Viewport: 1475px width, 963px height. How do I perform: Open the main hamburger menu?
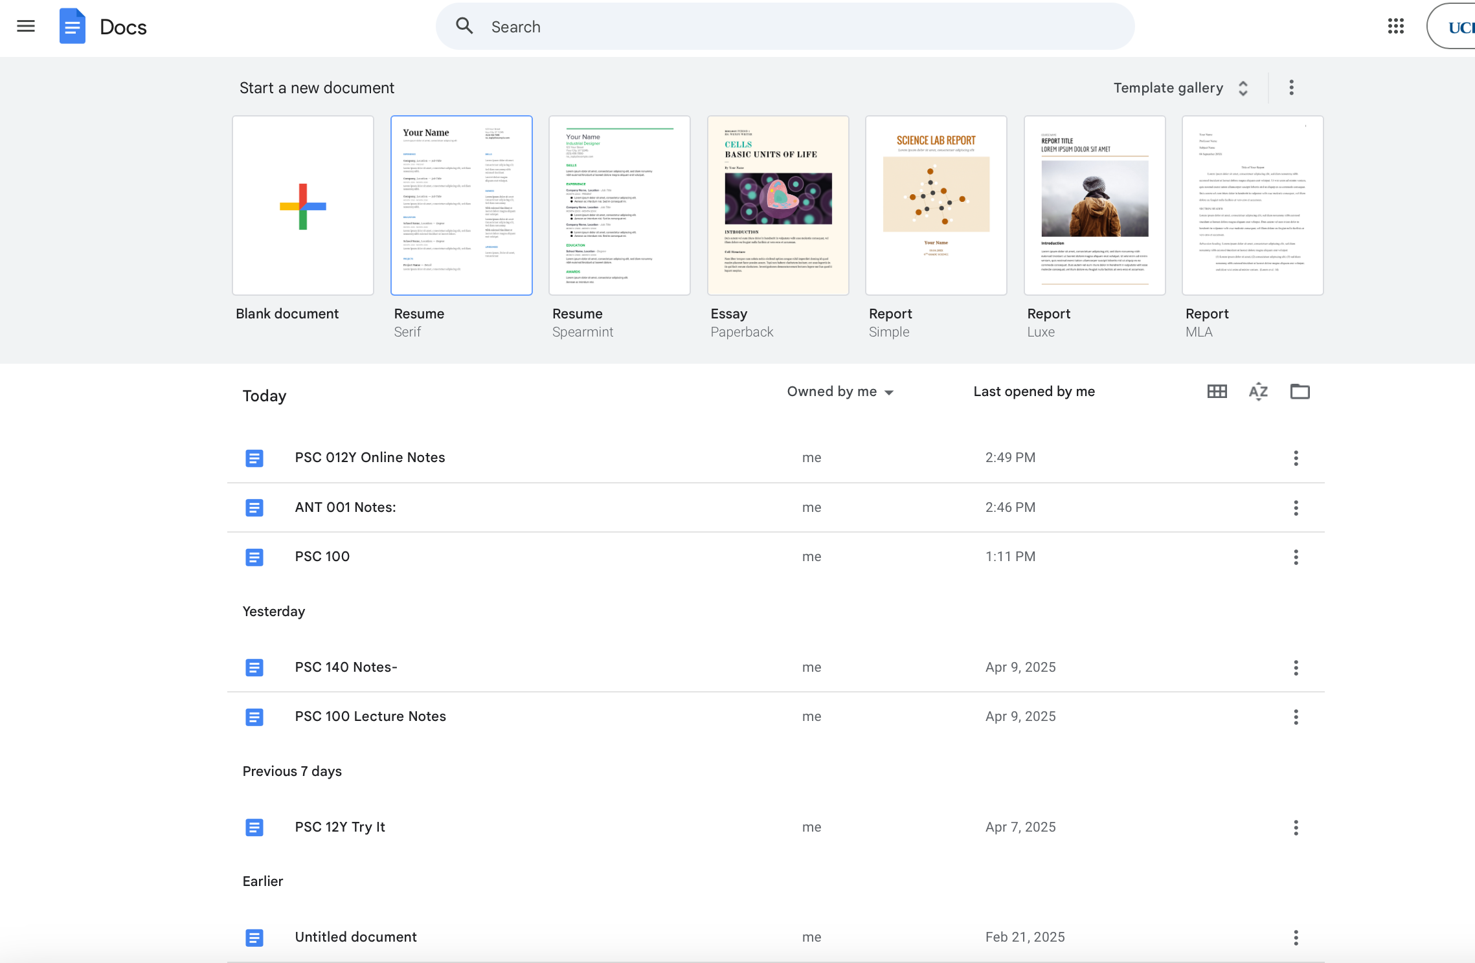(26, 27)
